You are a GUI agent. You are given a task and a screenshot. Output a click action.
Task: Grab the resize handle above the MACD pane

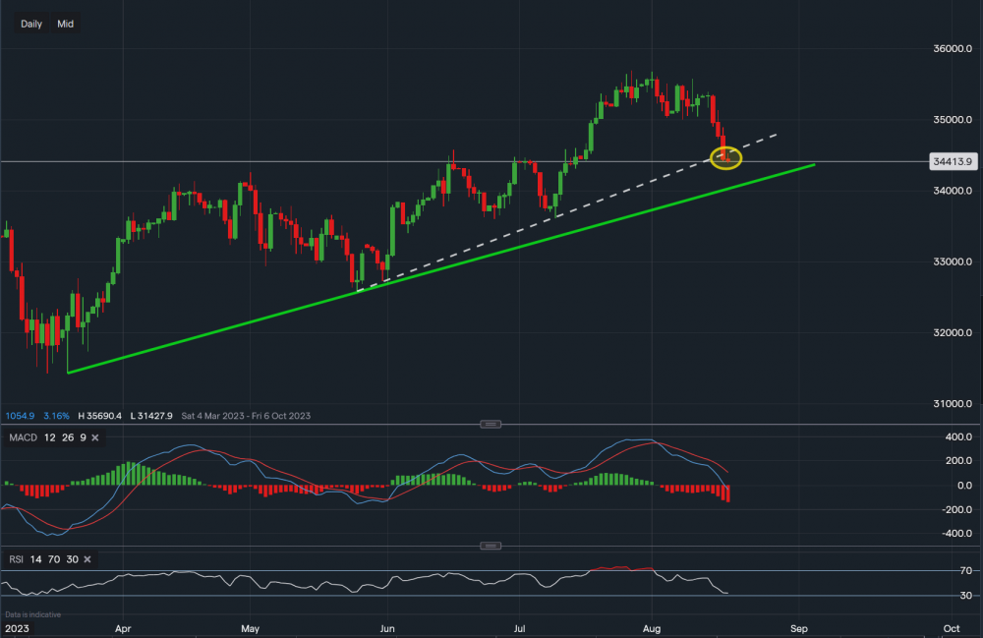pos(491,424)
